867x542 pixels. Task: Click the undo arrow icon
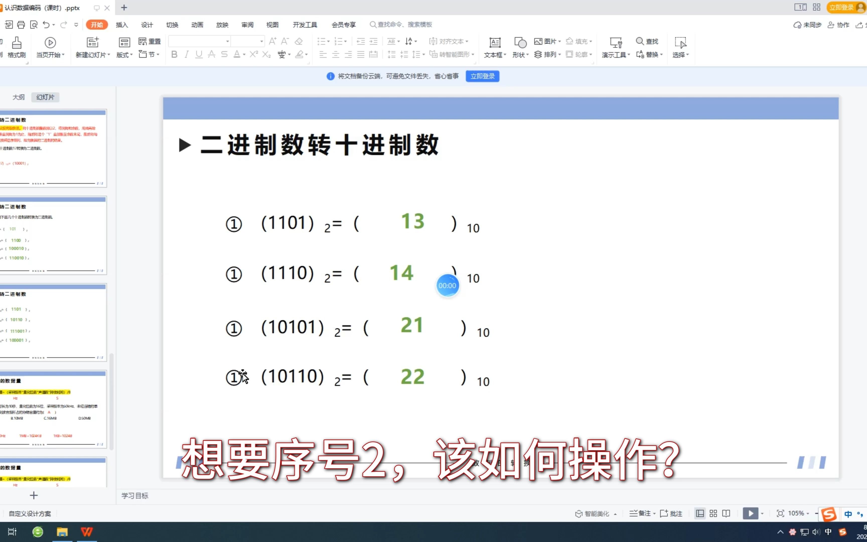click(x=46, y=25)
